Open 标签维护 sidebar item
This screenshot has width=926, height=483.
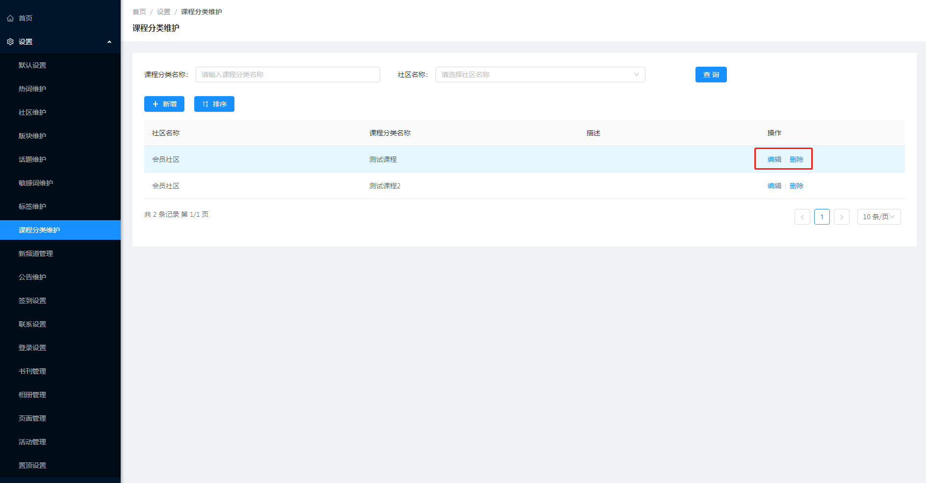coord(32,206)
